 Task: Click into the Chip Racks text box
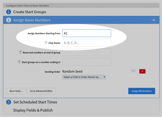click(x=86, y=43)
